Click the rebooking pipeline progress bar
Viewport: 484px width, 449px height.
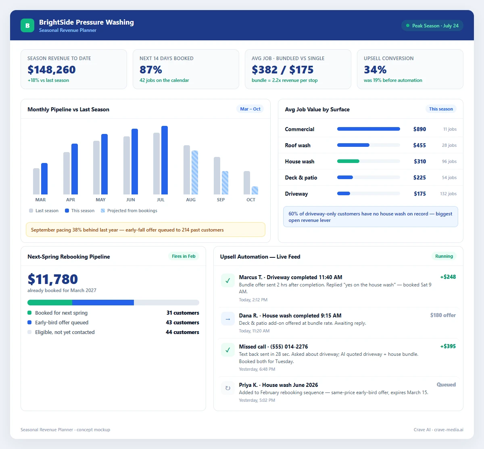tap(113, 303)
